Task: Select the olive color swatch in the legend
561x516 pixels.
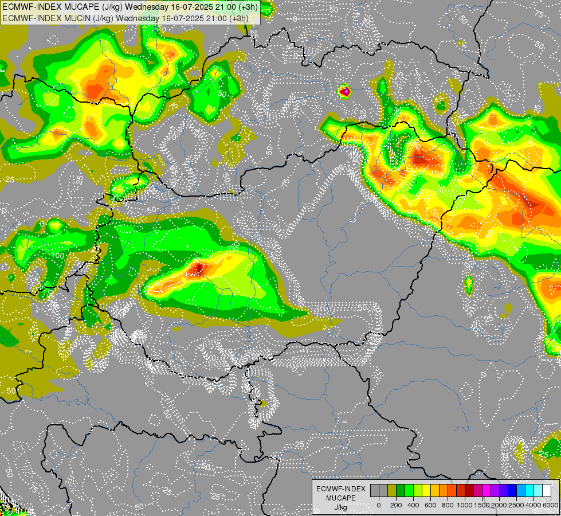Action: [392, 490]
